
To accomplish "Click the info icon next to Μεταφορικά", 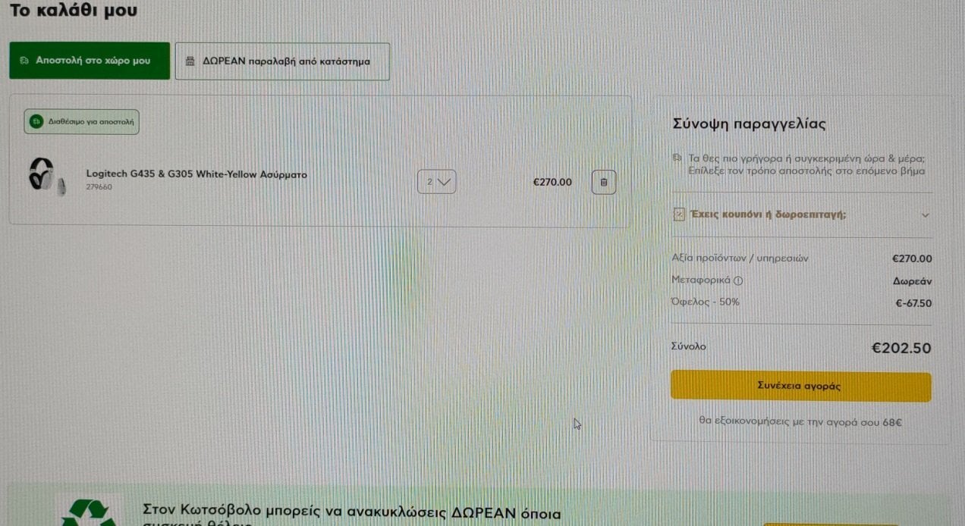I will pyautogui.click(x=739, y=280).
